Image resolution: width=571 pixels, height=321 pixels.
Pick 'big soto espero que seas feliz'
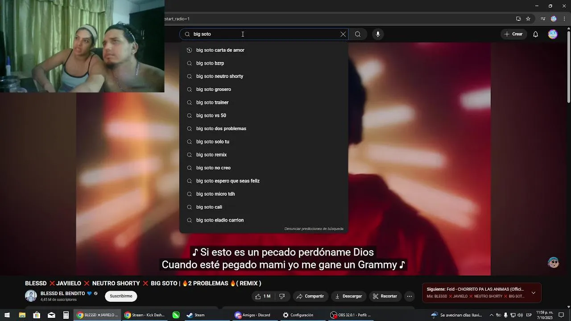(264, 181)
